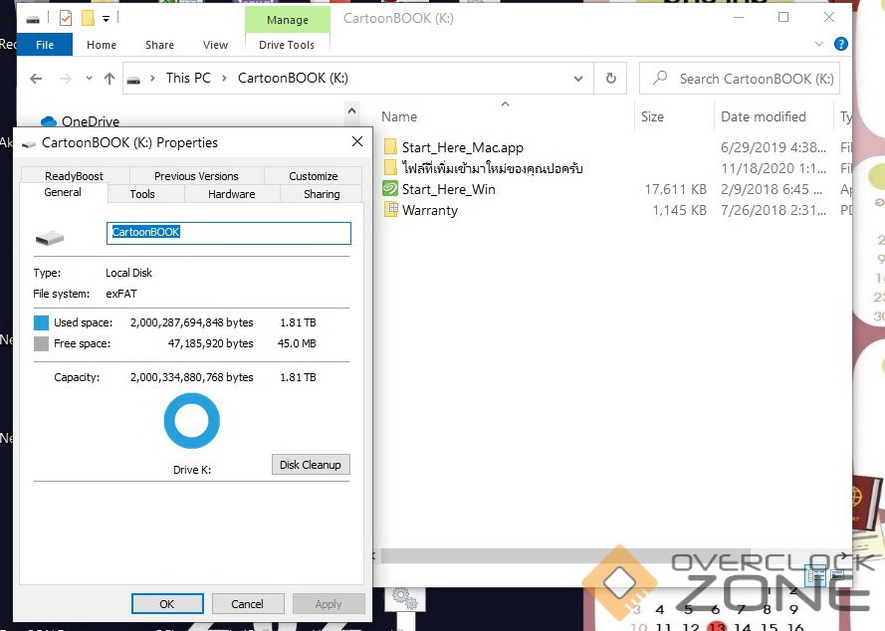Go up one folder level with Up arrow
Viewport: 885px width, 631px height.
110,79
